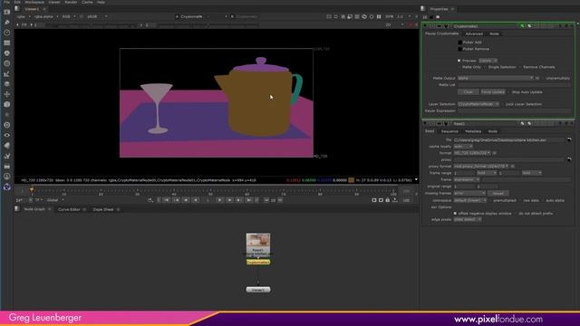Open the Views nodes eye icon

6,135
